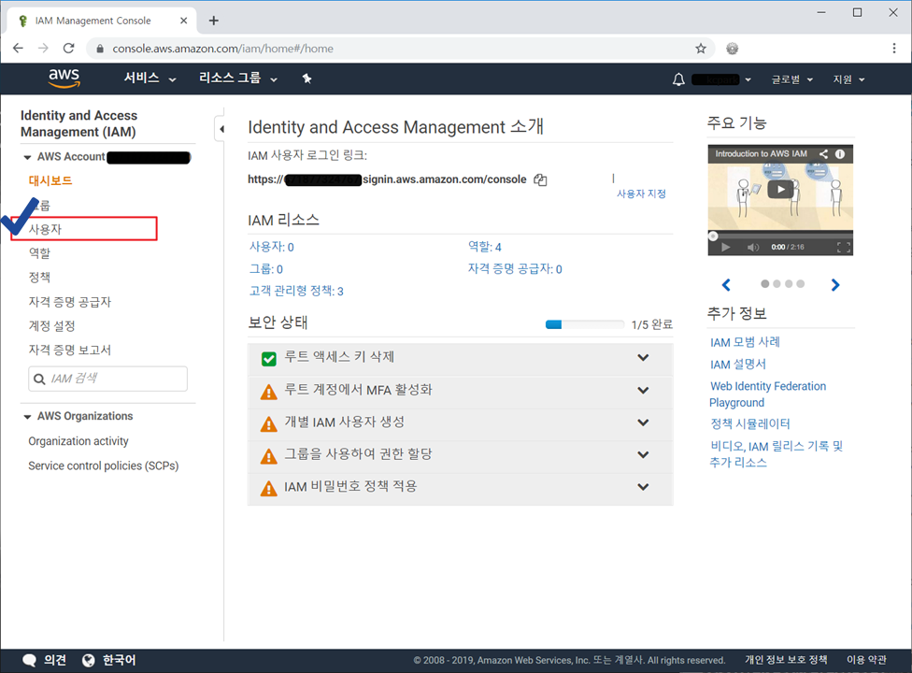The image size is (912, 673).
Task: Expand the 루트 액세스 키 삭제 section
Action: (643, 357)
